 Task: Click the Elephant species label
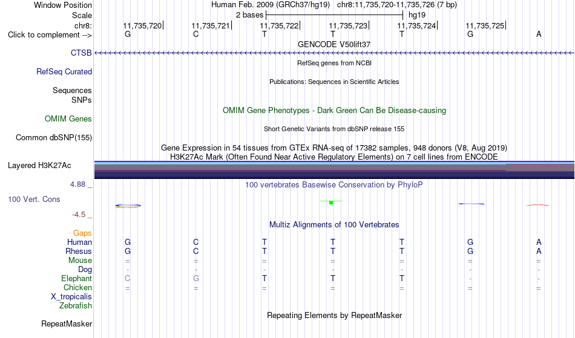click(76, 278)
